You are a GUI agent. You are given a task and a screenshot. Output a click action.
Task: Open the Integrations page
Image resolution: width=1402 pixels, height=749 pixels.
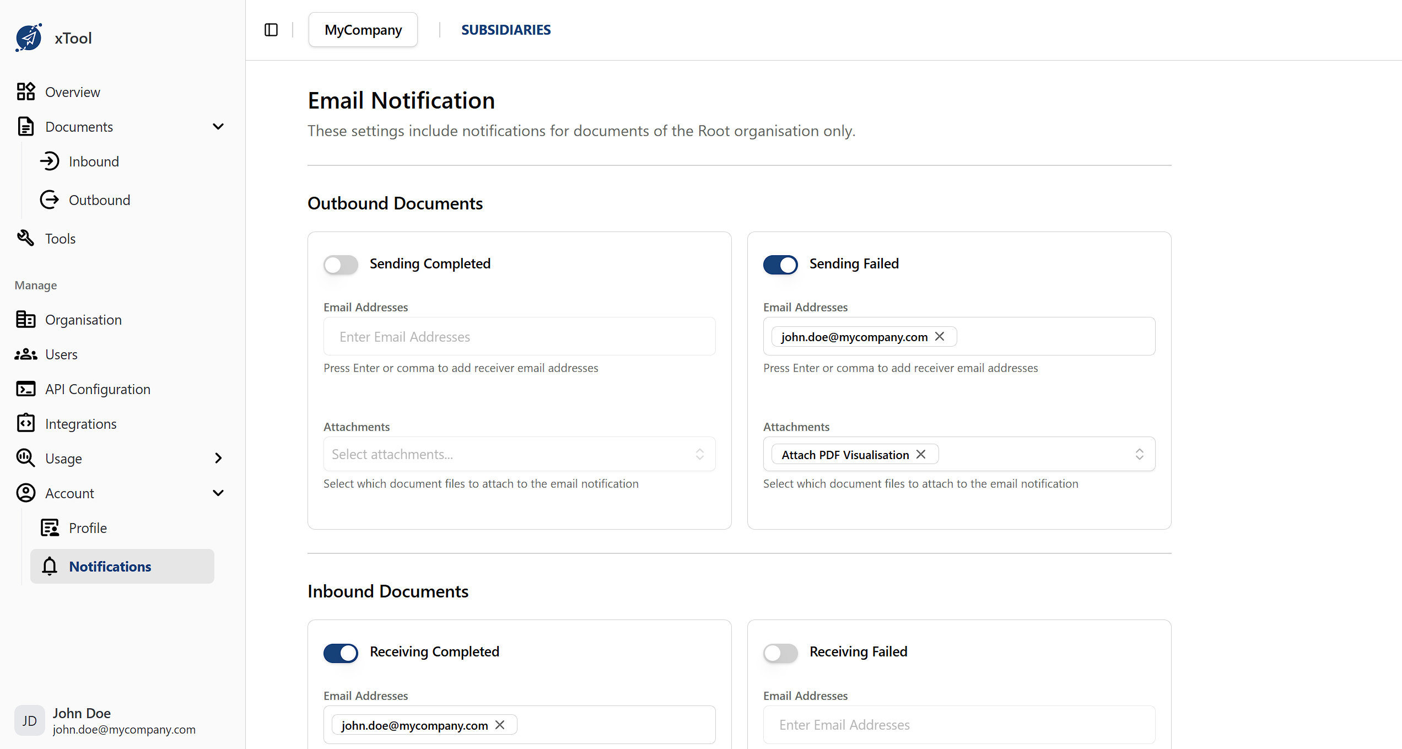click(80, 423)
